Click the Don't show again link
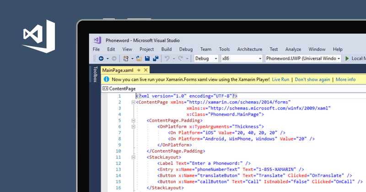The height and width of the screenshot is (192, 366). (312, 80)
